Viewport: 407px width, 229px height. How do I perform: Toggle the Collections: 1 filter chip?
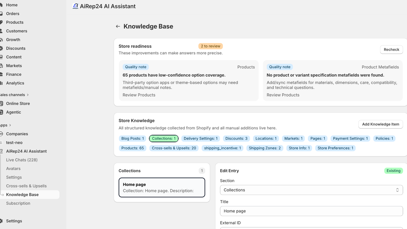[x=164, y=138]
